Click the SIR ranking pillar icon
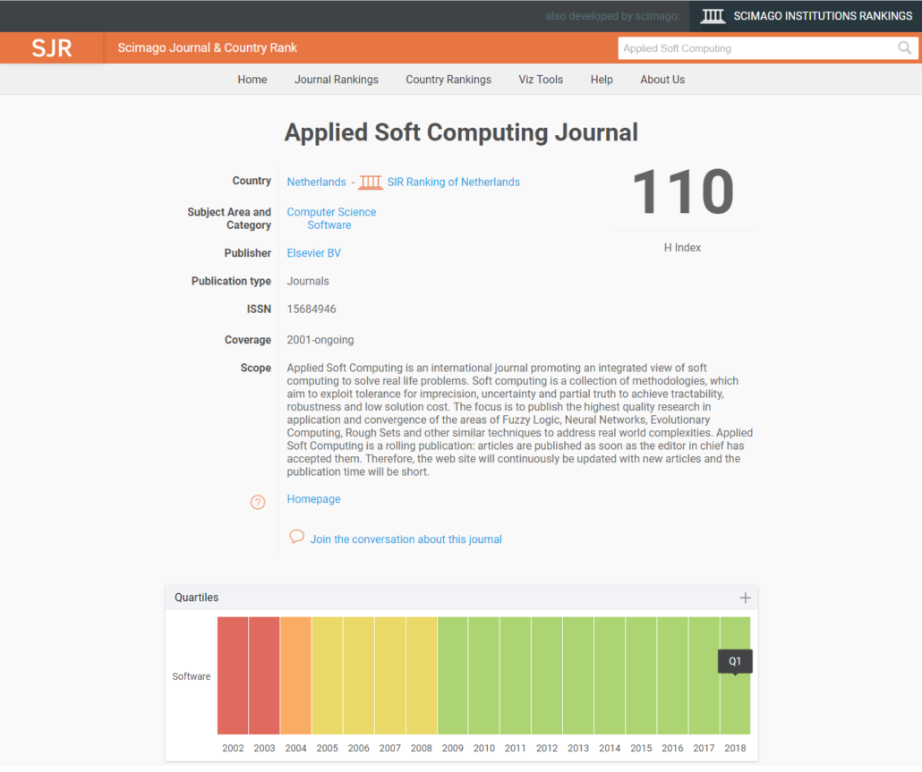The height and width of the screenshot is (772, 922). (x=371, y=182)
